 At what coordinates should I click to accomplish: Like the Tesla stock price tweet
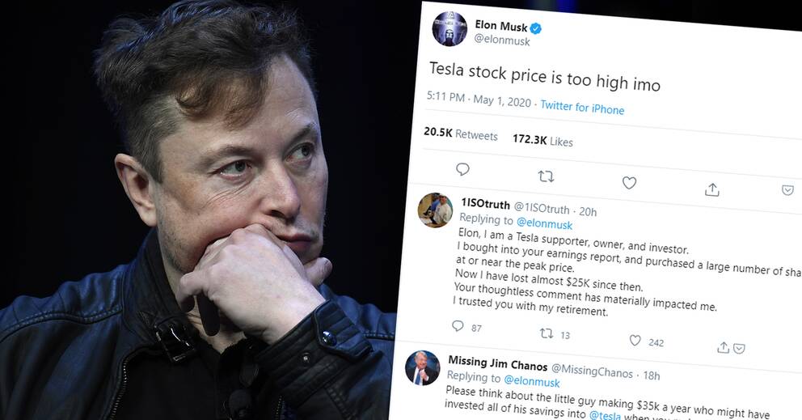coord(629,183)
